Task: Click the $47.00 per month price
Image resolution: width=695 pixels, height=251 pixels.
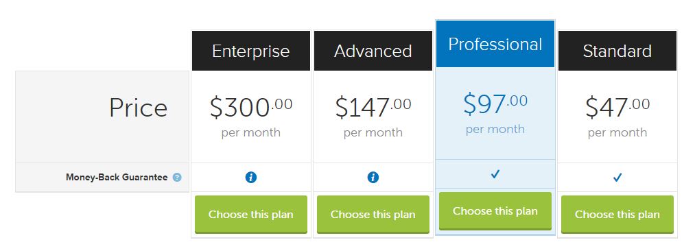Action: click(617, 117)
